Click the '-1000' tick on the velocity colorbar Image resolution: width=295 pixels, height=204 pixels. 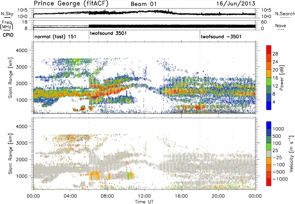click(x=280, y=179)
